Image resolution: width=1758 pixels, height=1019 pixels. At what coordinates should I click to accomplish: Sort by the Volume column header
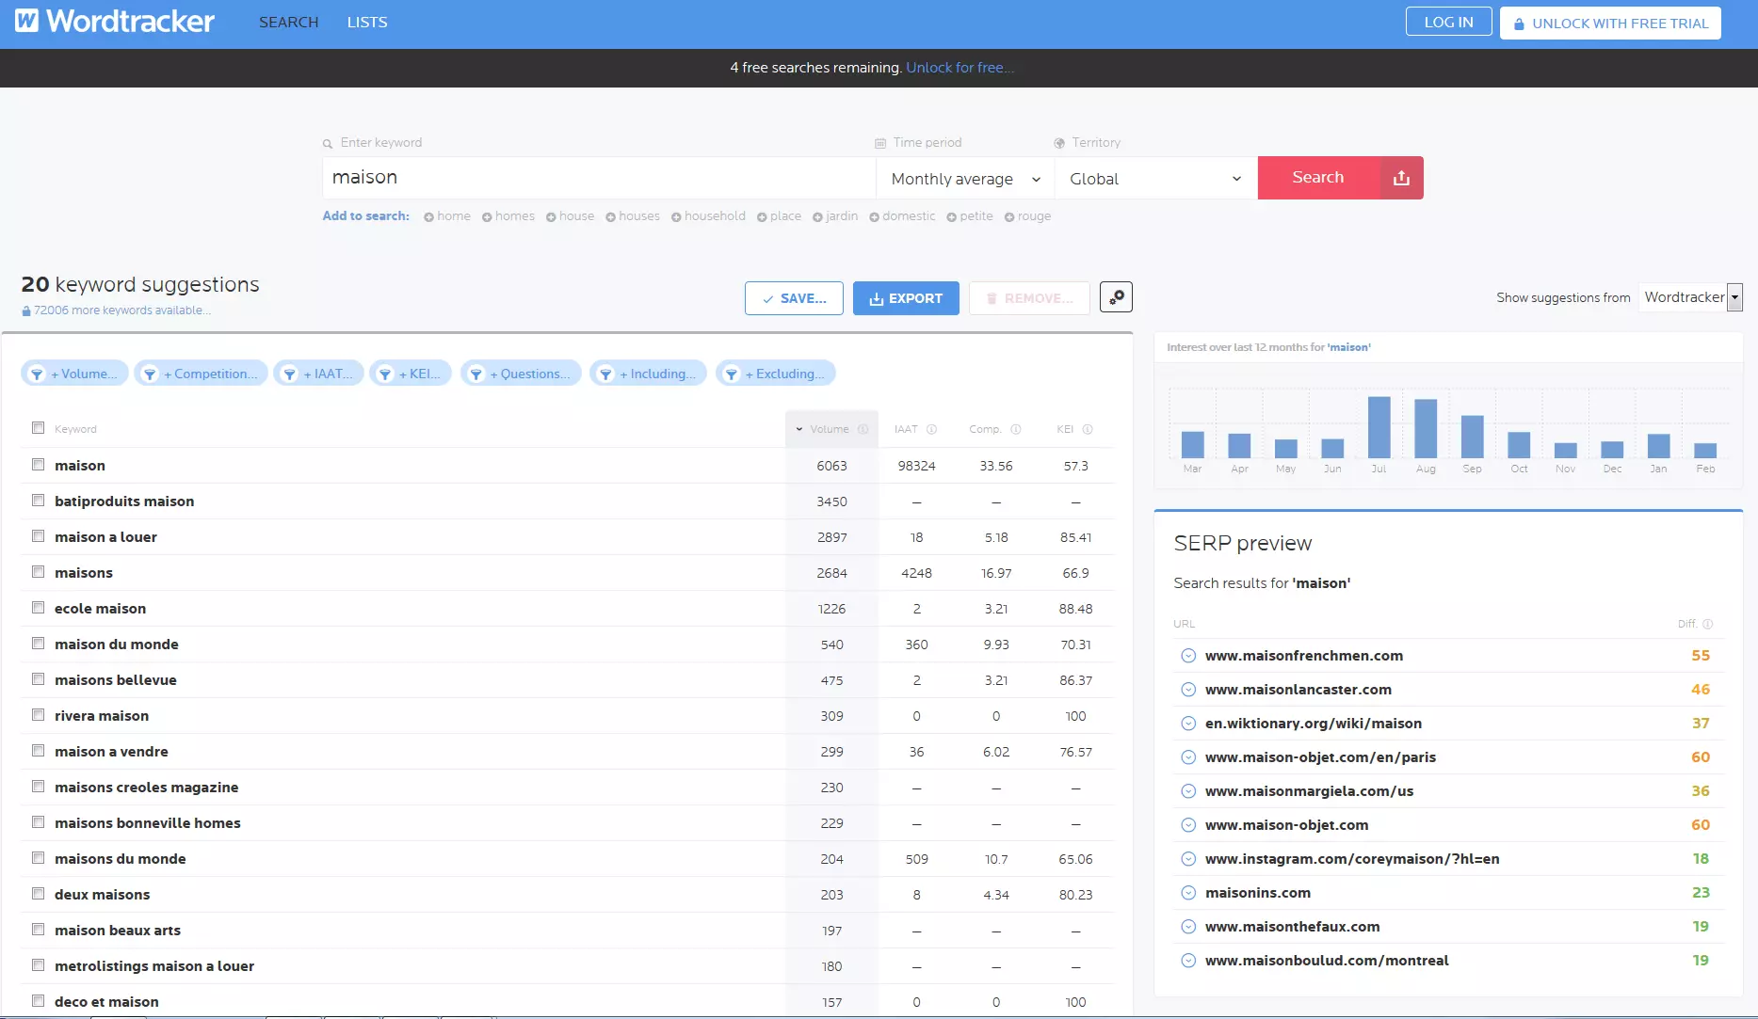coord(831,429)
